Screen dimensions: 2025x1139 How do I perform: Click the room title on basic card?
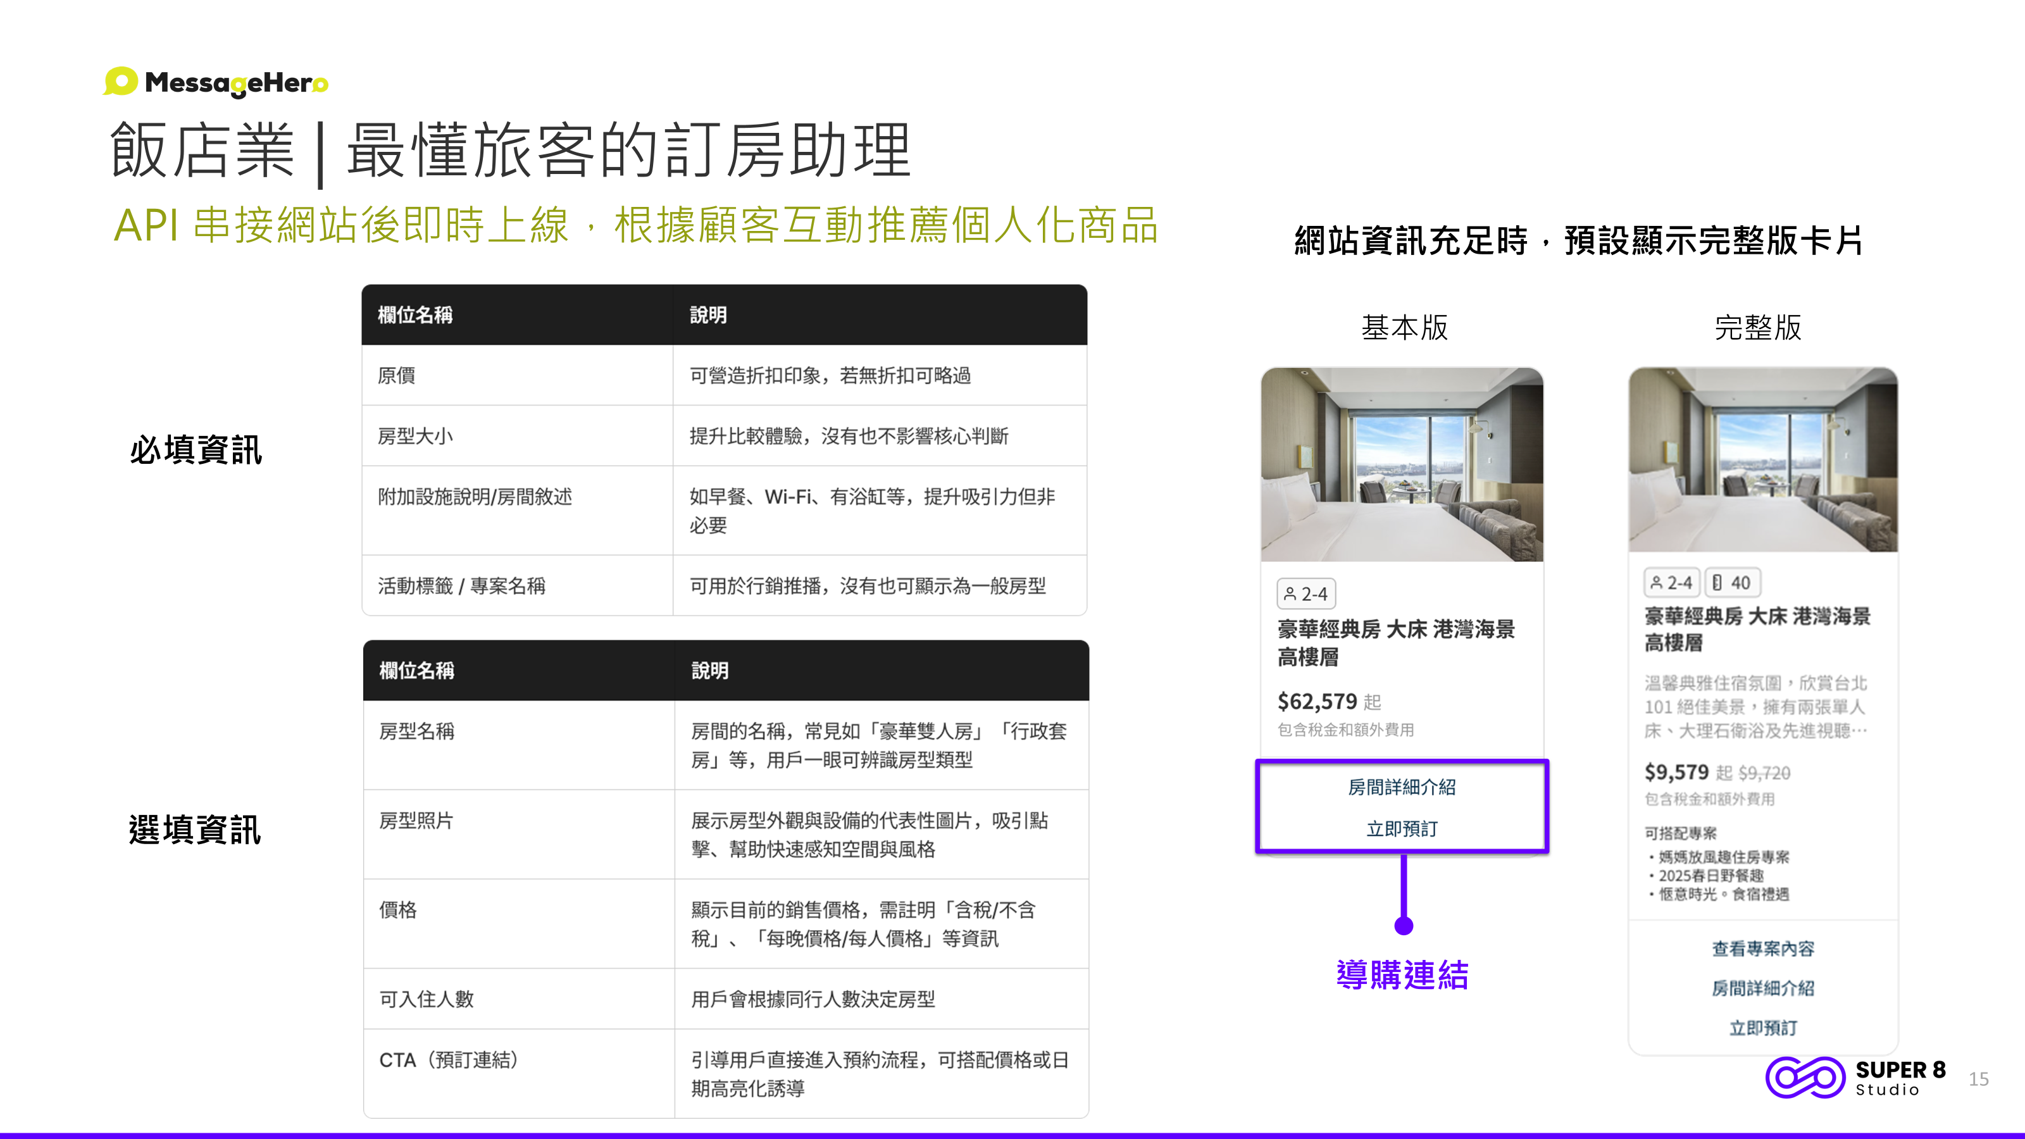(x=1395, y=642)
